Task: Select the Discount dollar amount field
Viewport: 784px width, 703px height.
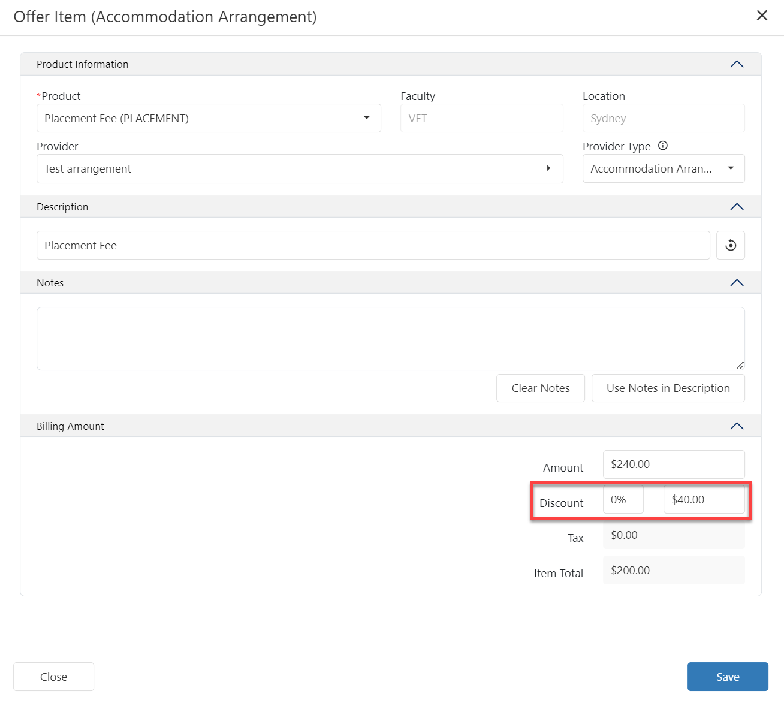Action: 703,500
